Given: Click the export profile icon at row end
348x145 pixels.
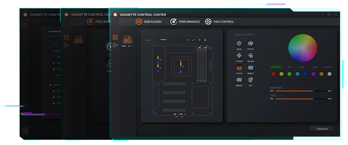Looking at the screenshot, I should coord(205,40).
